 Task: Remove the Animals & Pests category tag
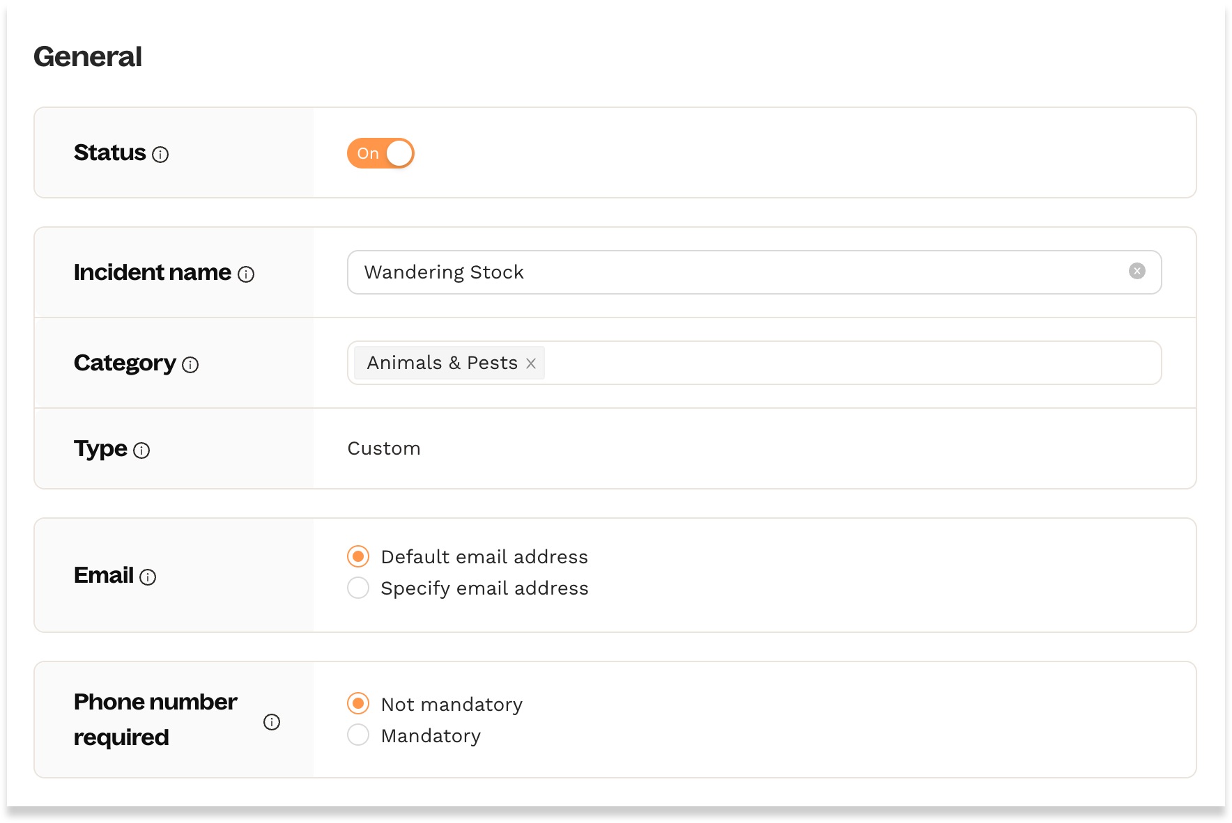[531, 363]
